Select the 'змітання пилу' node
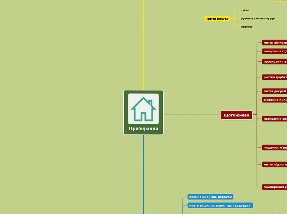 (x=275, y=100)
